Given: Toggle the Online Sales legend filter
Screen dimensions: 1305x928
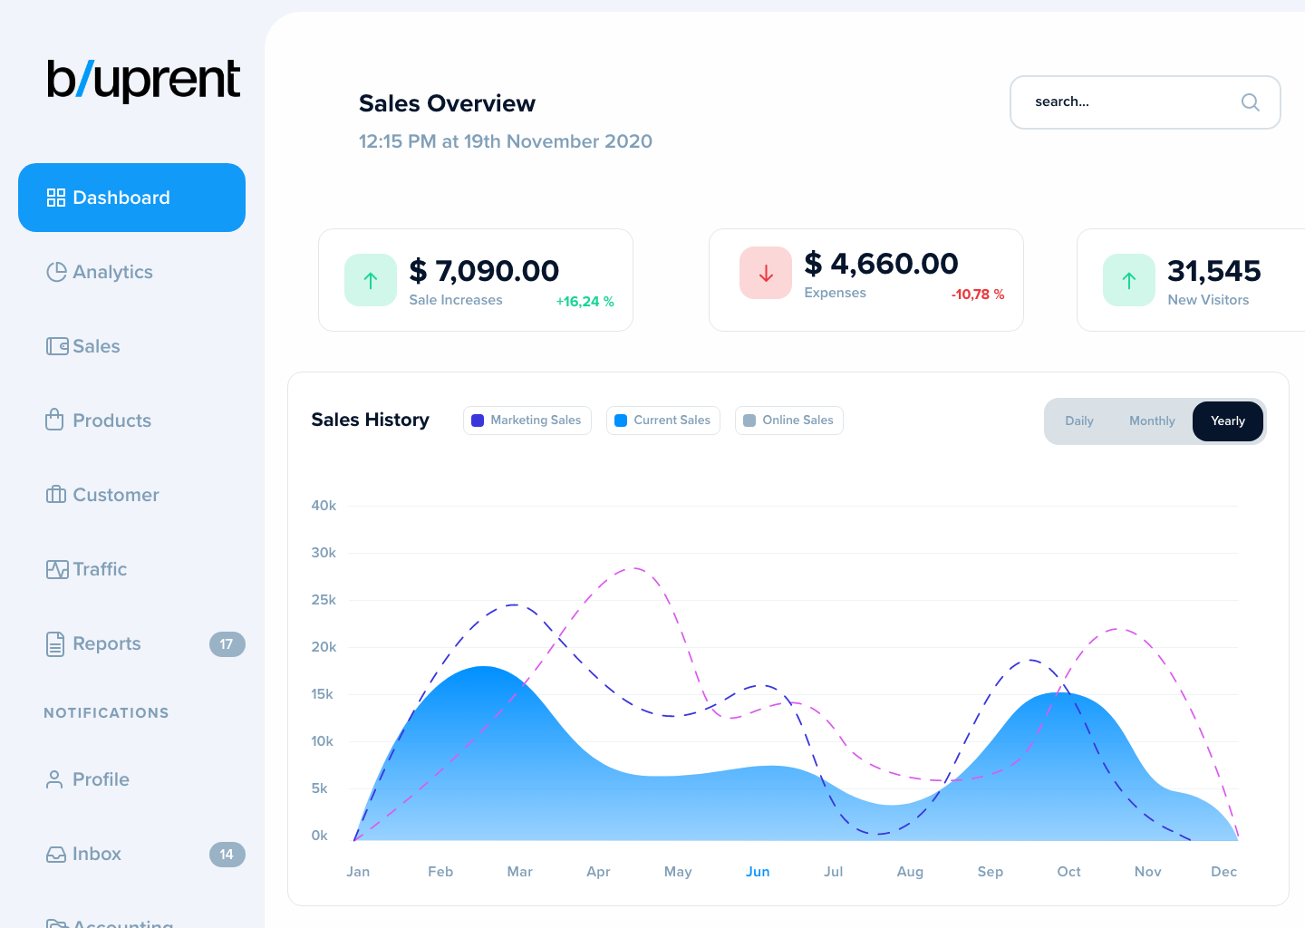Looking at the screenshot, I should coord(788,420).
